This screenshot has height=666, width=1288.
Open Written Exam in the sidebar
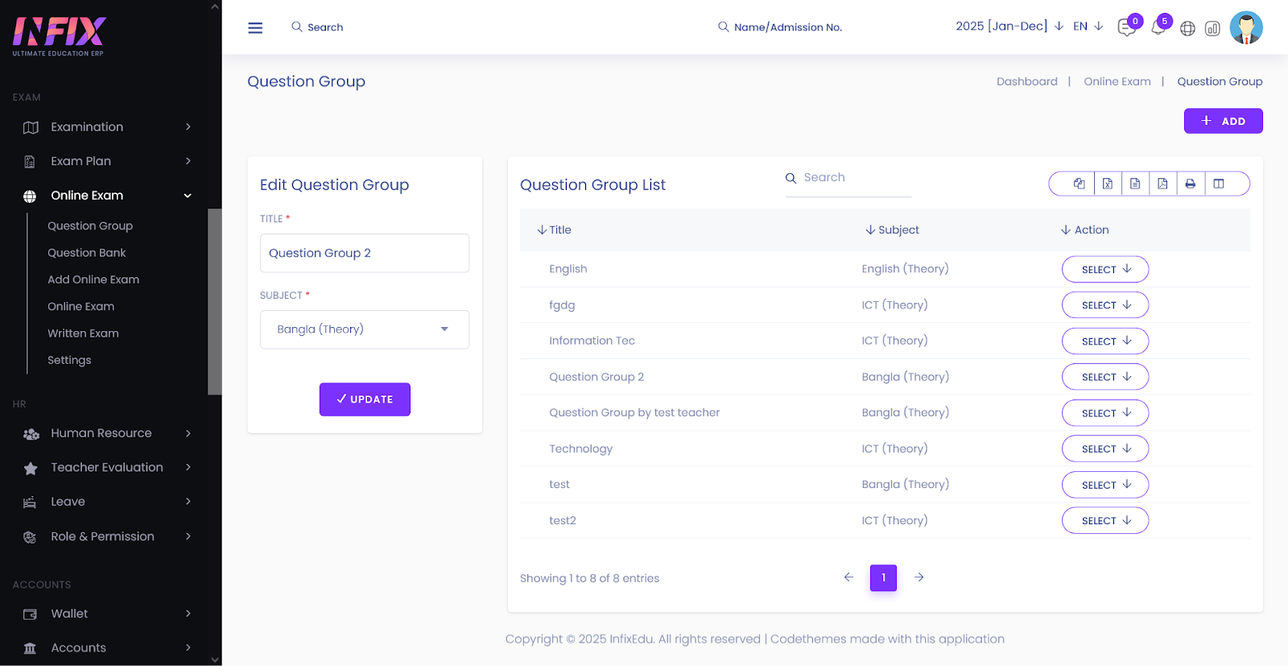pyautogui.click(x=83, y=333)
